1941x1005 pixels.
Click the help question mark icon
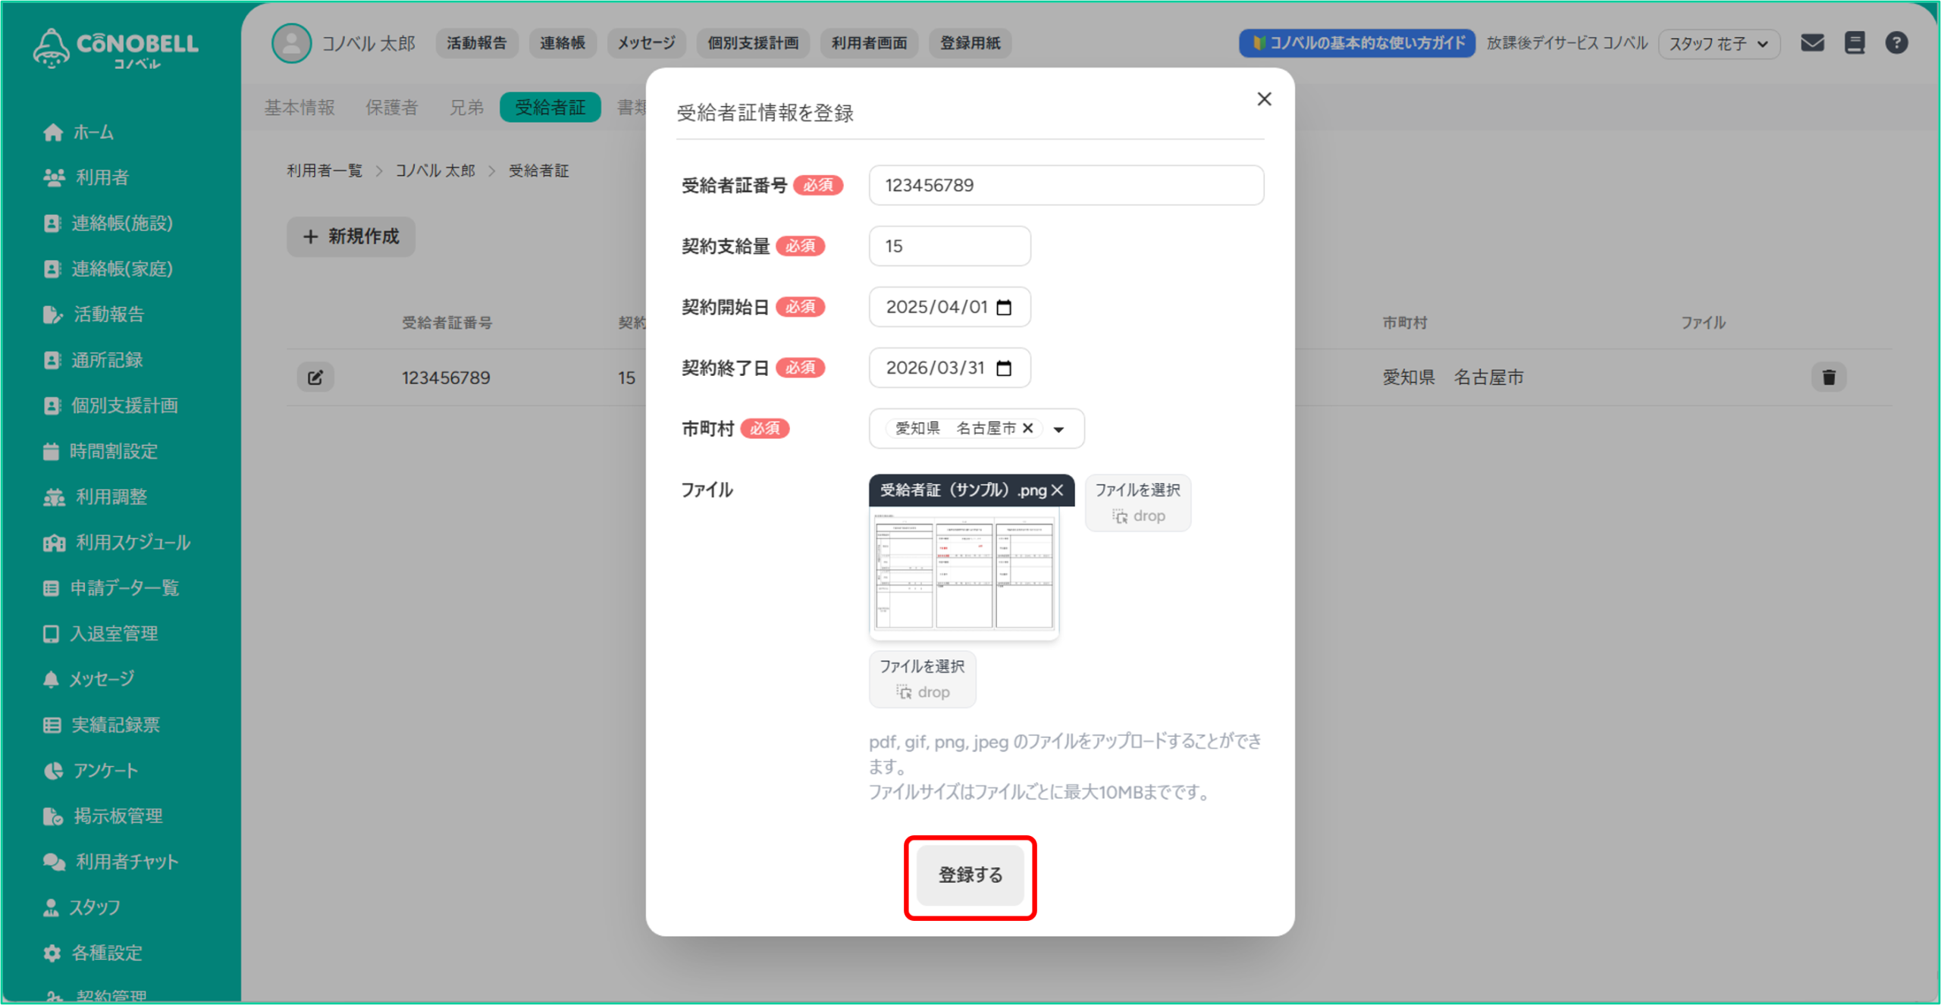pyautogui.click(x=1896, y=43)
